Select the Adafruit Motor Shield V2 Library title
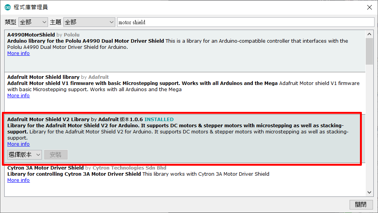378x213 pixels. pos(48,120)
